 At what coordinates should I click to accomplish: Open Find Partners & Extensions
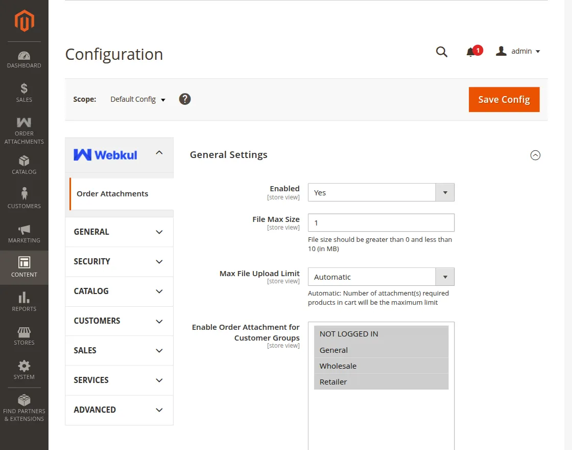(x=24, y=408)
